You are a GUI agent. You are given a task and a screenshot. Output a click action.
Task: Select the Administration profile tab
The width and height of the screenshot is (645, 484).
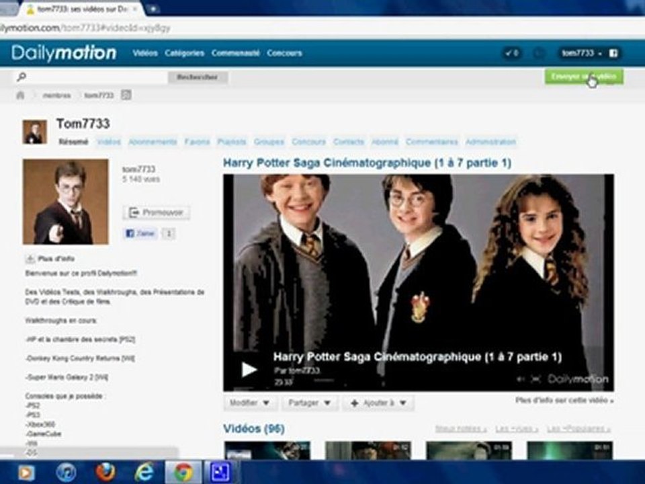pyautogui.click(x=490, y=142)
